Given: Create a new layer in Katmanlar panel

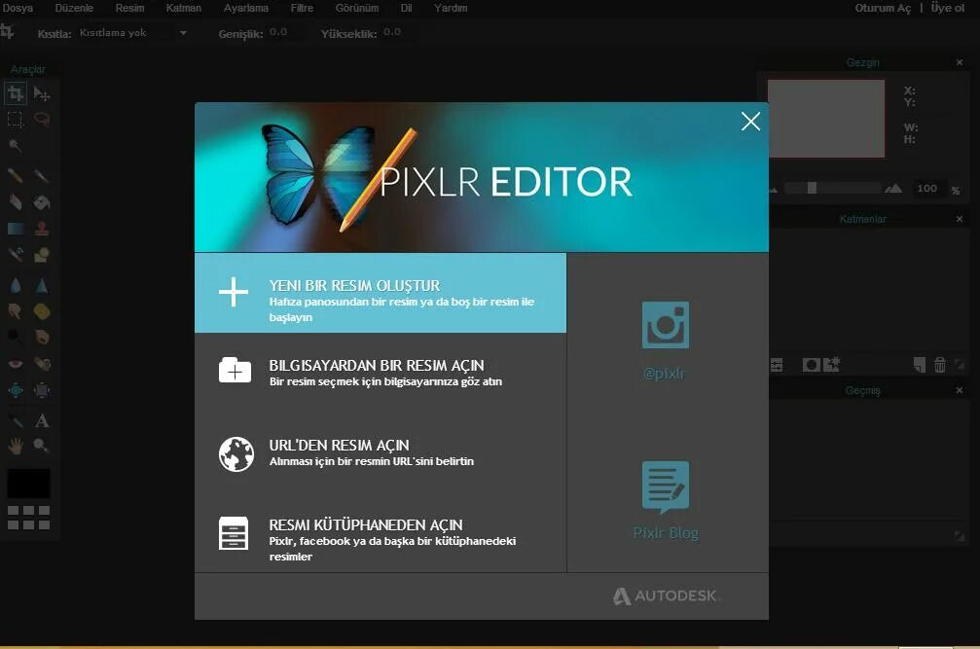Looking at the screenshot, I should (x=920, y=365).
